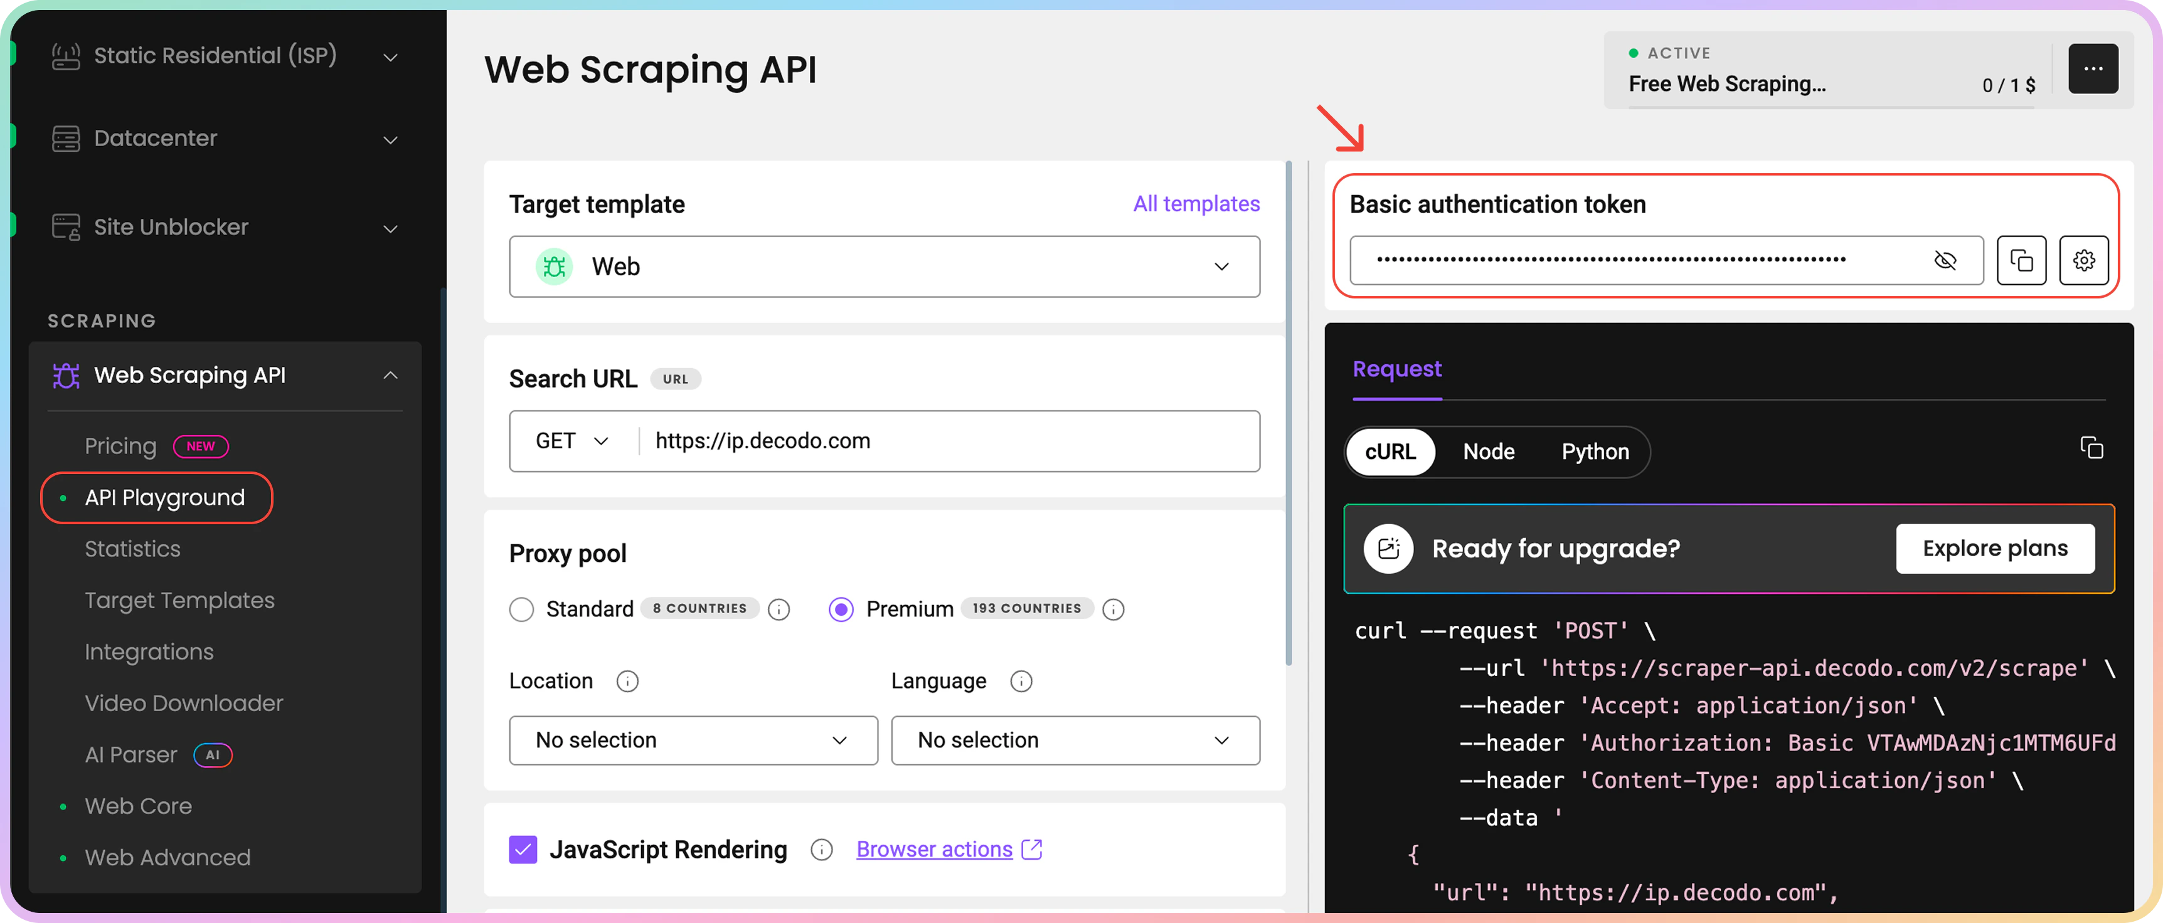Expand the Location No selection dropdown
The height and width of the screenshot is (923, 2163).
point(693,740)
